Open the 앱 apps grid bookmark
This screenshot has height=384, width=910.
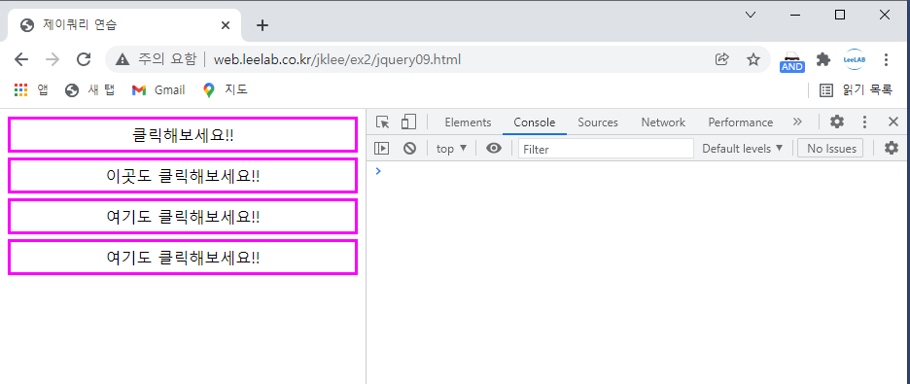31,89
